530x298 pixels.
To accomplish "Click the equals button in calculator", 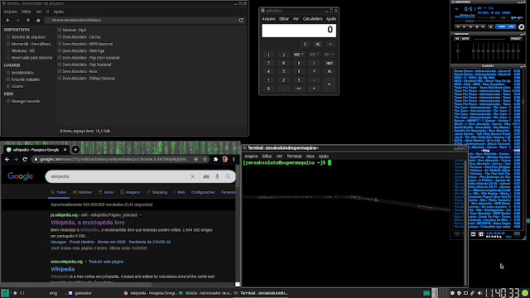I will 330,84.
